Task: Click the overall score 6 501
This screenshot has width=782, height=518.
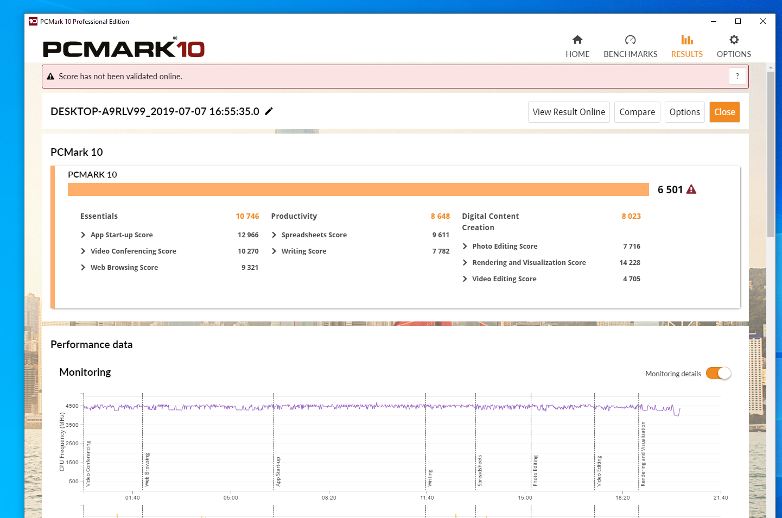Action: [x=670, y=189]
